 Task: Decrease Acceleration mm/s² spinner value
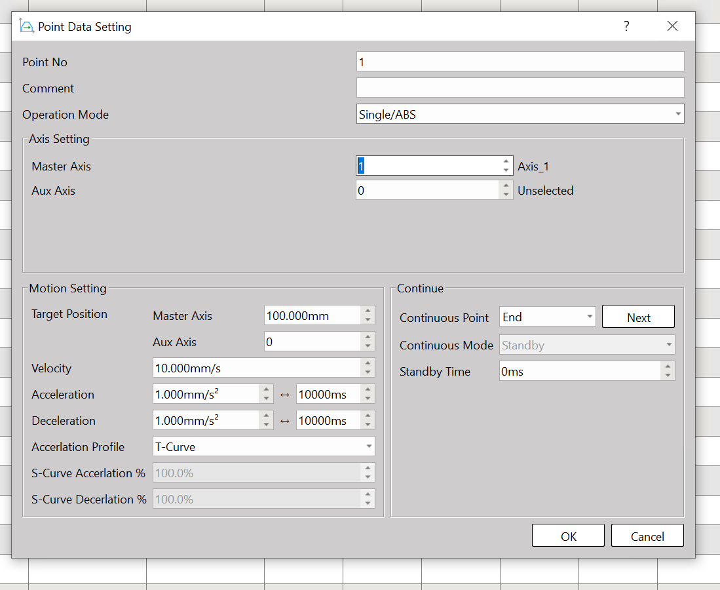[266, 399]
